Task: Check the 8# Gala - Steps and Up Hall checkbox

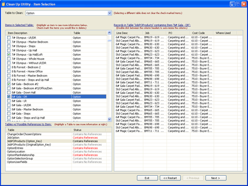Action: pos(9,118)
